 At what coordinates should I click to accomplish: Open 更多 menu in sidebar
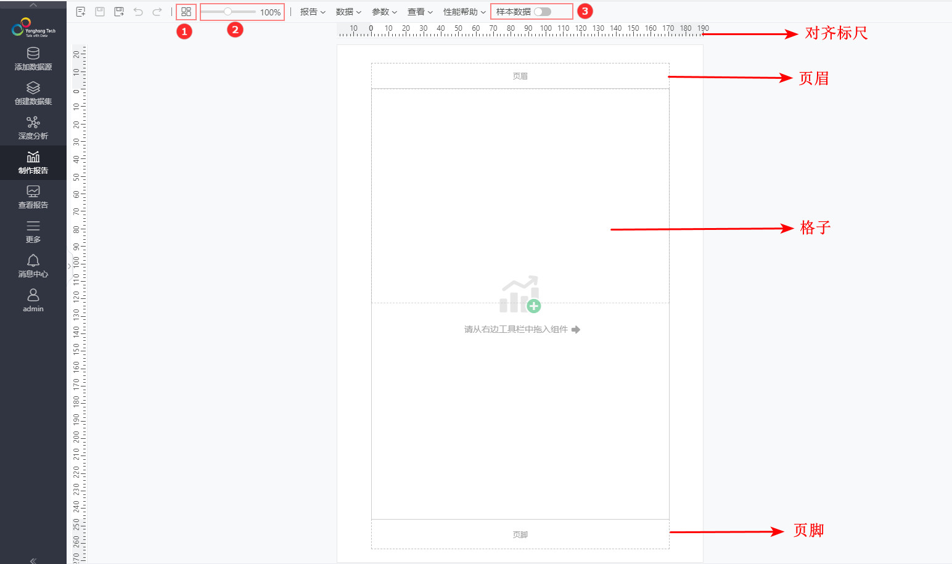[x=33, y=232]
